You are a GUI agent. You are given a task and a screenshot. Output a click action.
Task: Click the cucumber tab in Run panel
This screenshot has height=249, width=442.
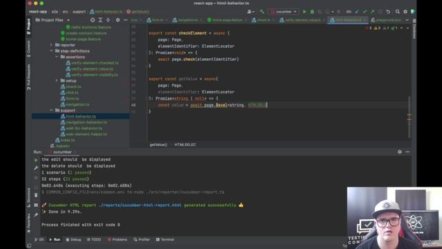coord(62,152)
